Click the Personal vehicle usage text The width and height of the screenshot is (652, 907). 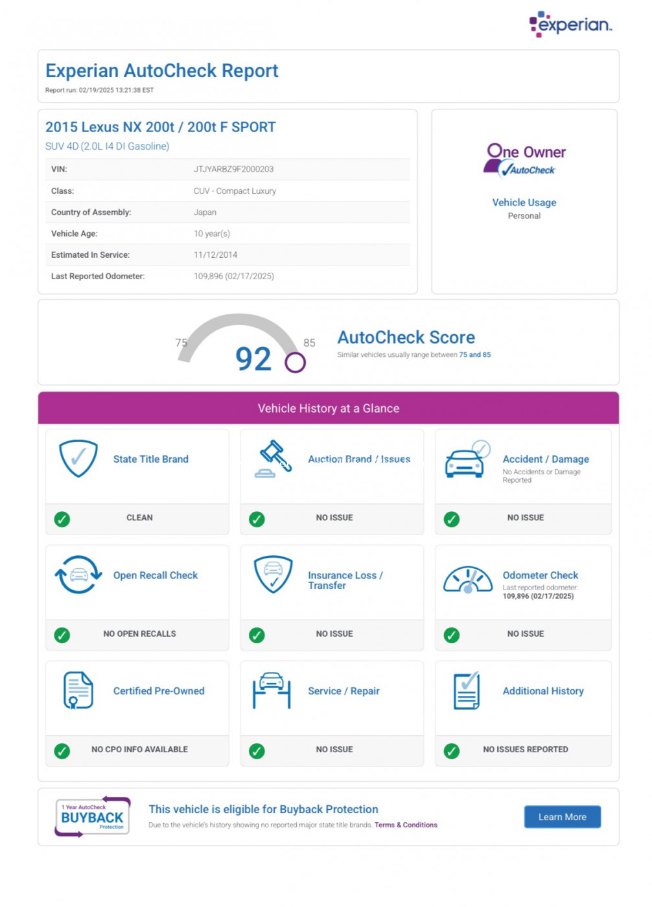(x=524, y=216)
